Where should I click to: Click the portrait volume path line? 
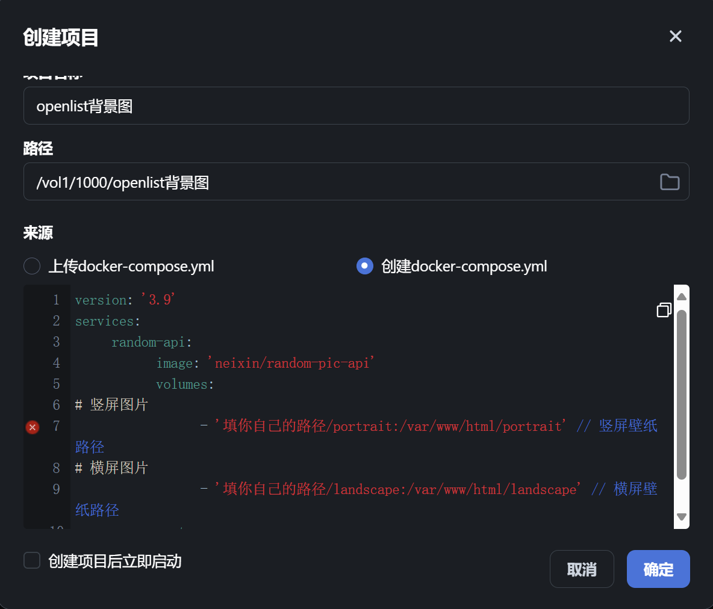click(x=366, y=436)
